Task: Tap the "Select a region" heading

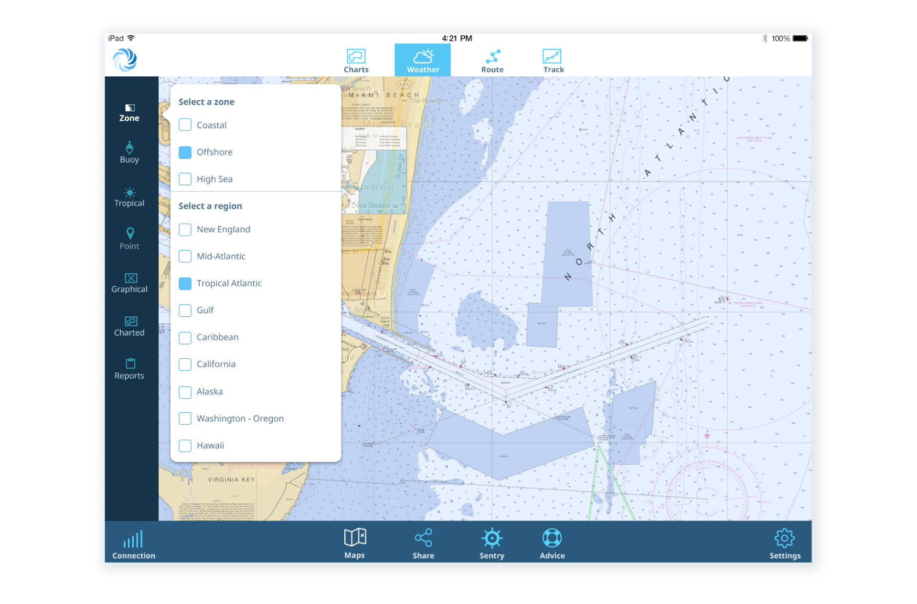Action: point(210,206)
